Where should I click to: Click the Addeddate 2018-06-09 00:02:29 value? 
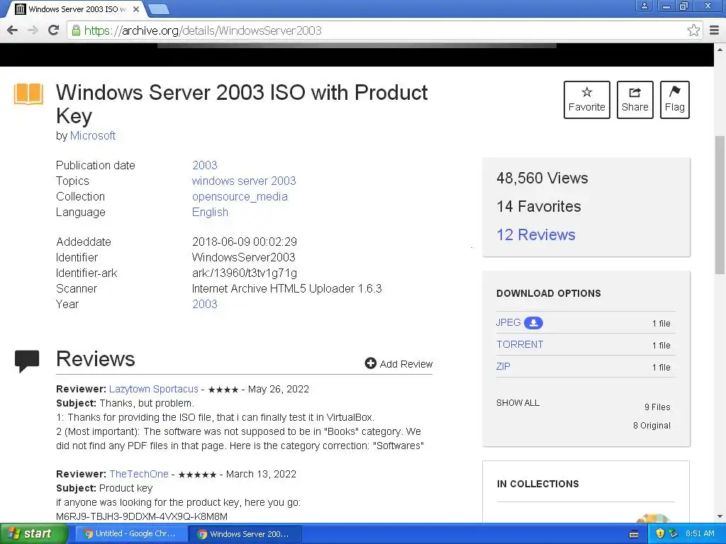point(245,242)
